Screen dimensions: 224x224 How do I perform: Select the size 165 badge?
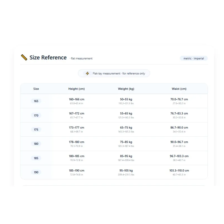[x=36, y=101]
